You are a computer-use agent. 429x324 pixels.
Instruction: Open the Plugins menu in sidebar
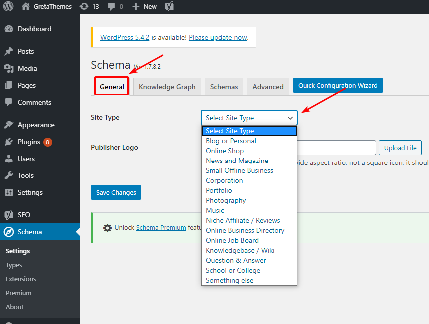pos(29,142)
